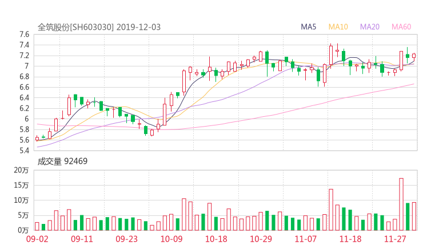Click the 11-18 date label

[350, 239]
